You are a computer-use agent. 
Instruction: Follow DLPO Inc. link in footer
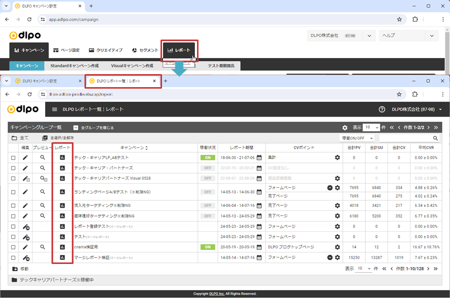[216, 293]
